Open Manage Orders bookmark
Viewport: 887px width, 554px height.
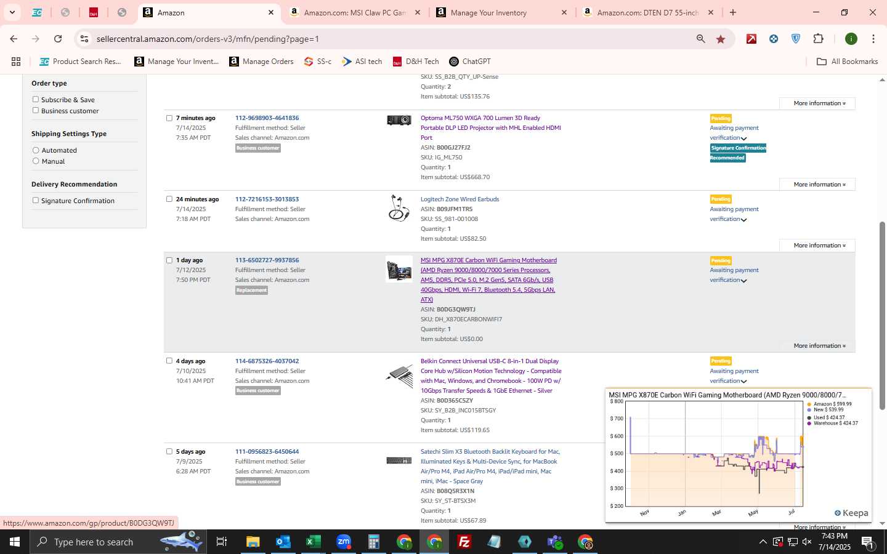(262, 62)
